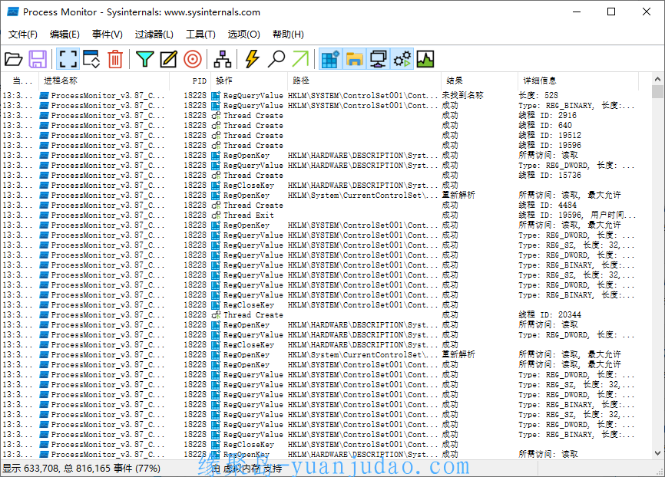Open the 工具(T) menu

coord(200,35)
